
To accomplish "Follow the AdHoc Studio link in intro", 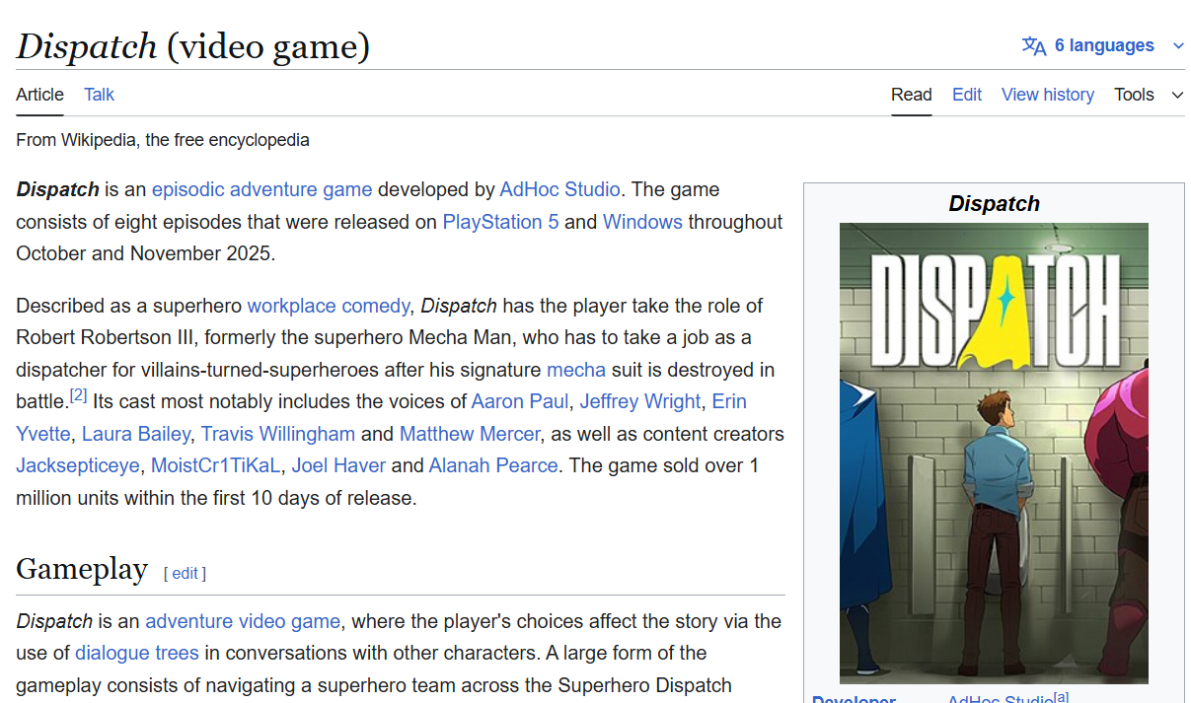I will coord(559,189).
